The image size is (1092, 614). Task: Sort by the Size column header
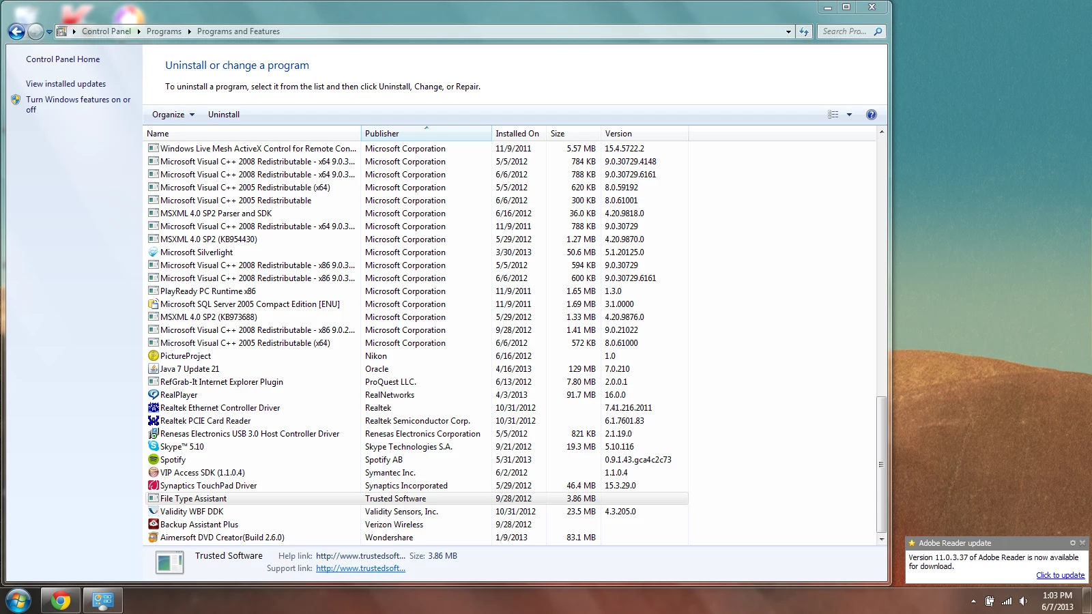pos(573,134)
